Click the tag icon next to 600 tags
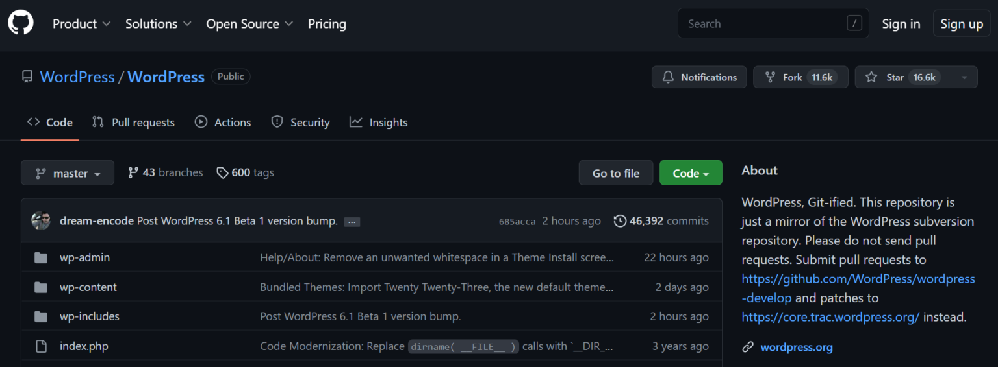This screenshot has height=367, width=998. (x=222, y=172)
